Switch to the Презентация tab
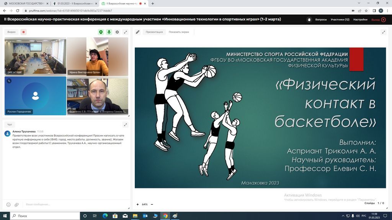 click(154, 32)
